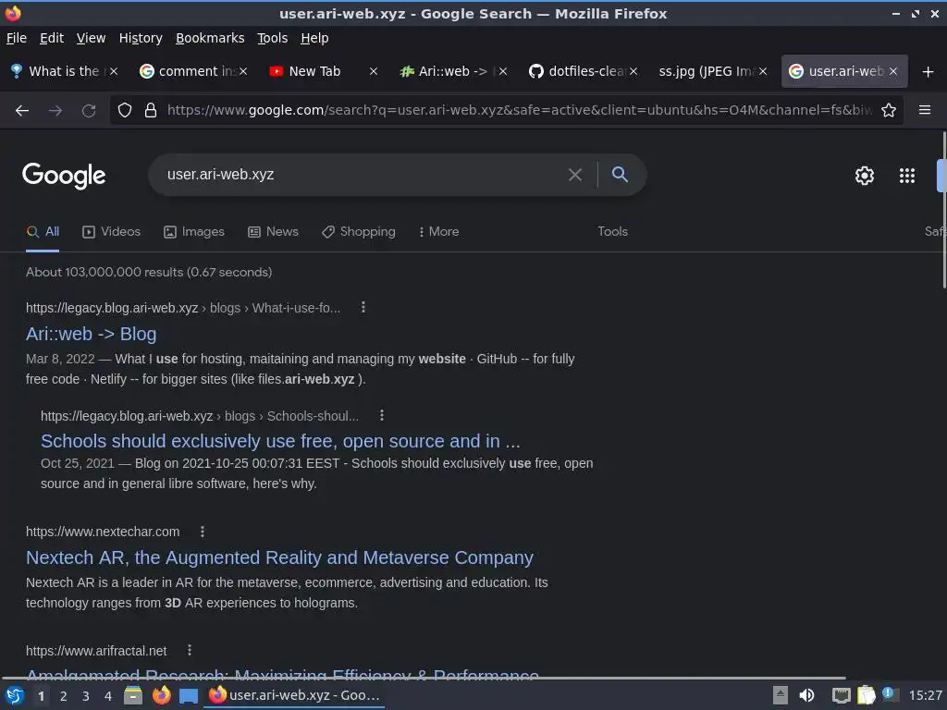The height and width of the screenshot is (710, 947).
Task: Click the forward navigation arrow
Action: tap(55, 111)
